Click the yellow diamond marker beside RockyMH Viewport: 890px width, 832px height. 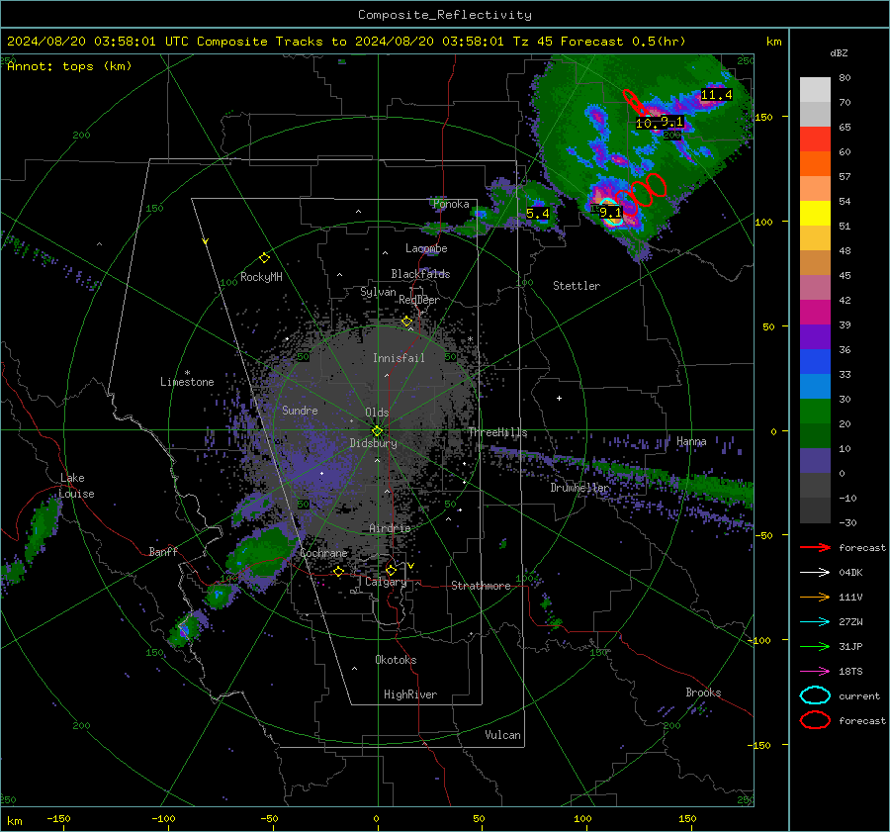[264, 258]
